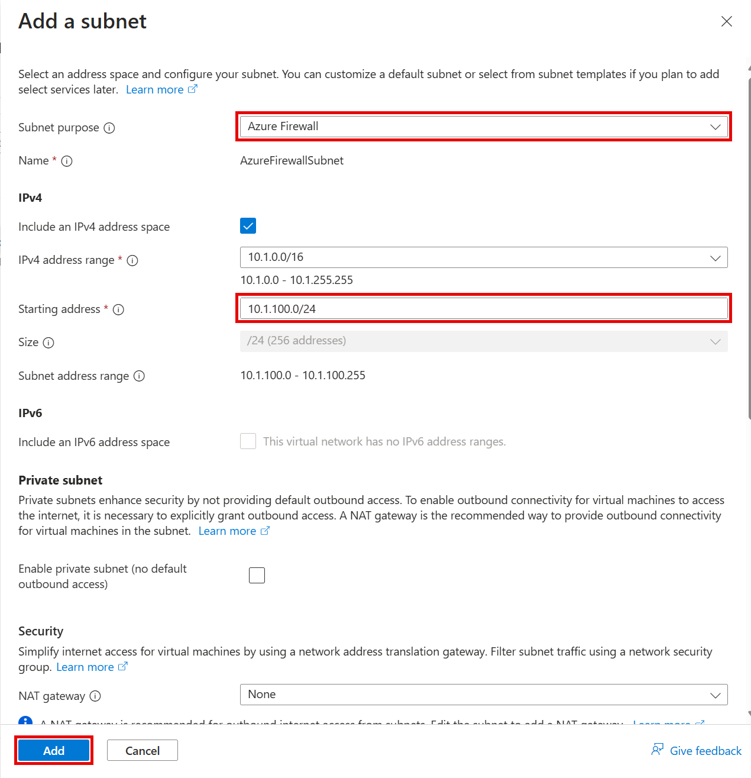Image resolution: width=751 pixels, height=778 pixels.
Task: Click the info icon on NAT gateway recommendation banner
Action: point(25,722)
